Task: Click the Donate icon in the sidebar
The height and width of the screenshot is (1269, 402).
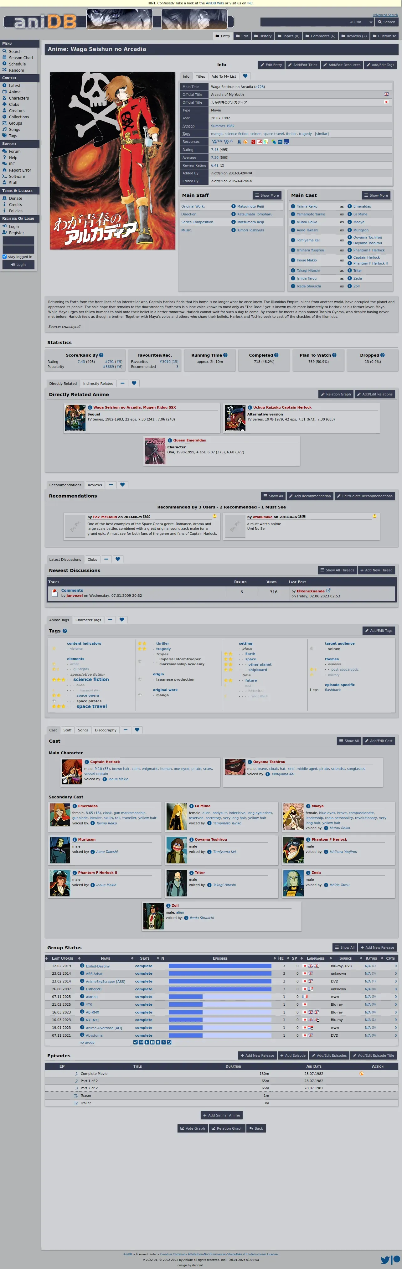Action: pos(4,198)
